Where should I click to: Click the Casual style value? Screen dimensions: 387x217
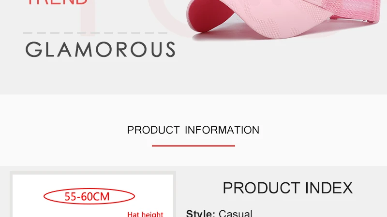click(236, 213)
